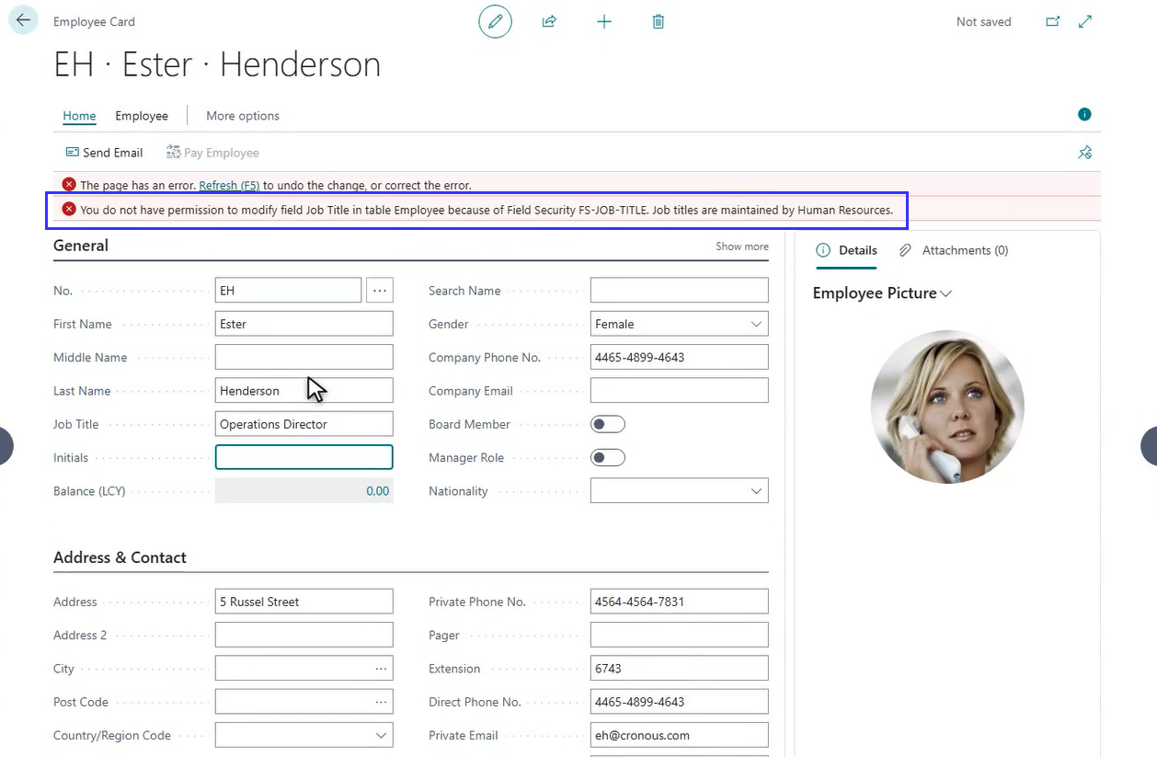This screenshot has height=757, width=1157.
Task: Click the Direct Phone No. field
Action: (679, 702)
